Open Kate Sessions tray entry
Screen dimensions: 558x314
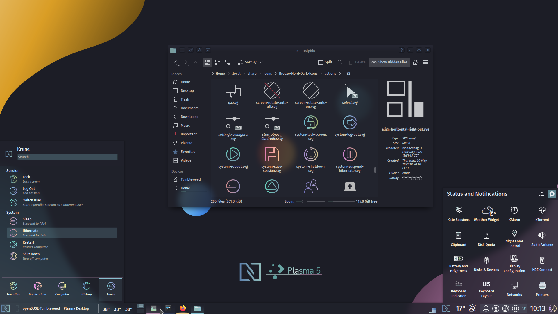(459, 214)
